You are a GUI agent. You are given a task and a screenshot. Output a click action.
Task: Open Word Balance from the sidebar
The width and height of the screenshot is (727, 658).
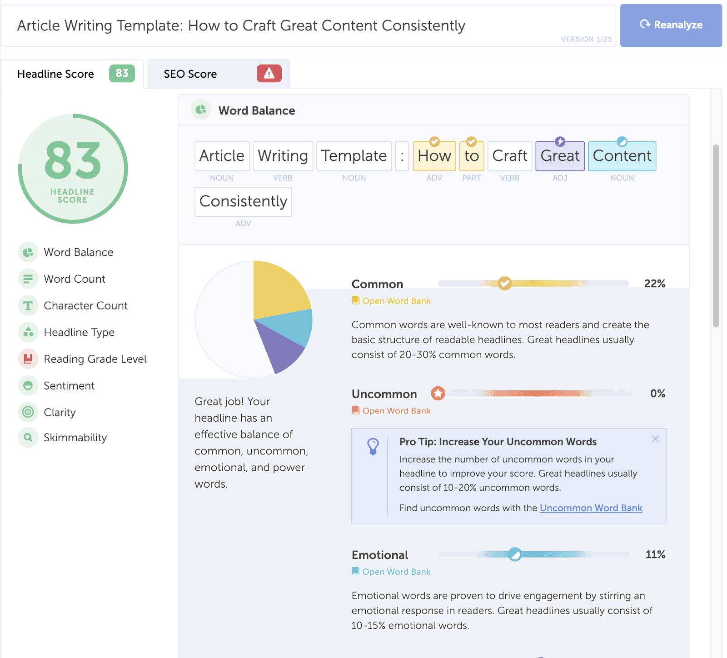click(28, 252)
